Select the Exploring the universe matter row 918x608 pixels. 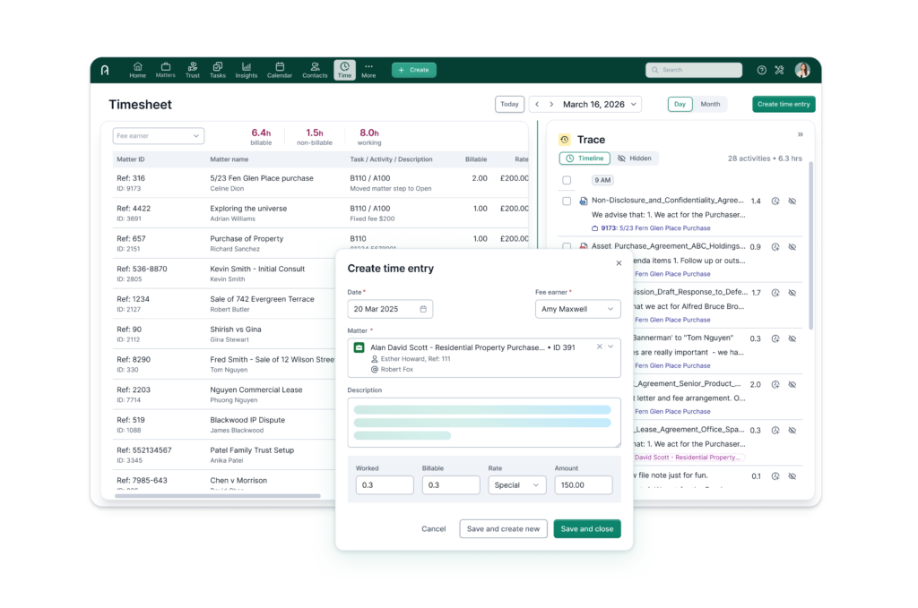pos(321,213)
